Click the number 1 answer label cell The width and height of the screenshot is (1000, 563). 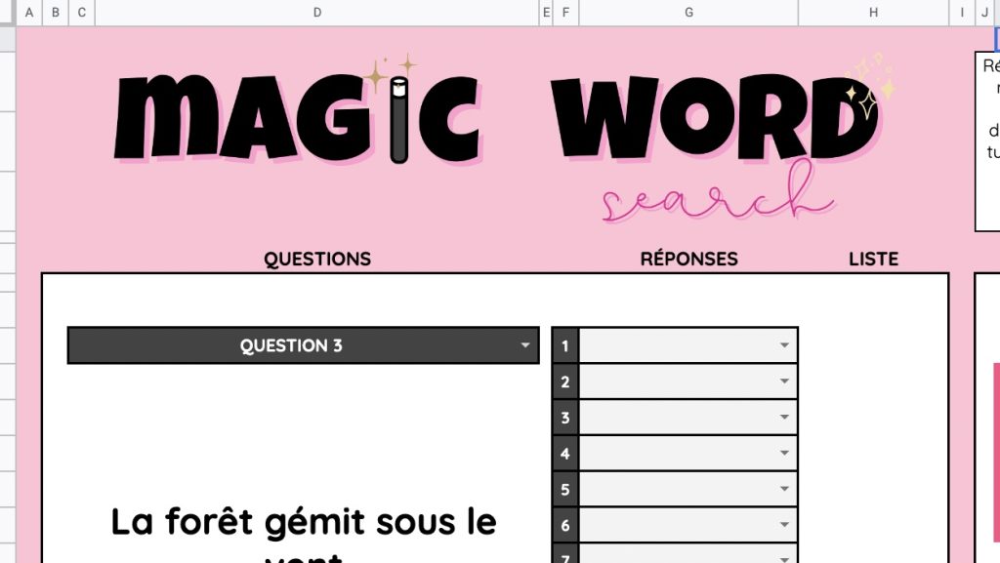[x=565, y=345]
